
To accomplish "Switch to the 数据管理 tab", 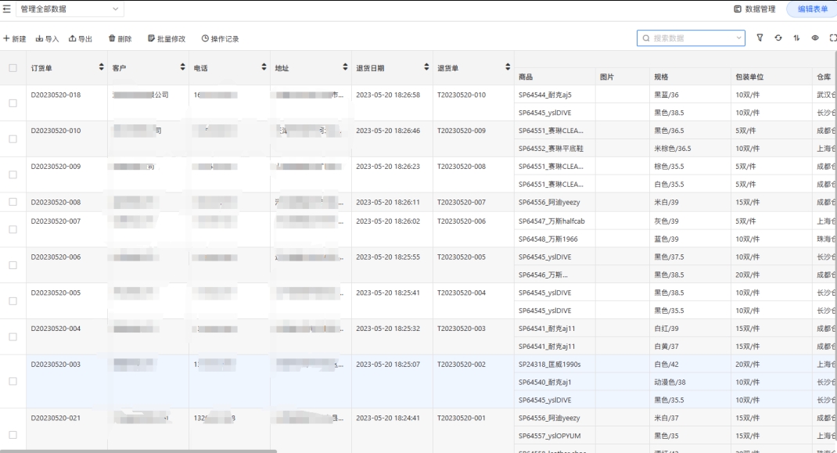I will (754, 9).
